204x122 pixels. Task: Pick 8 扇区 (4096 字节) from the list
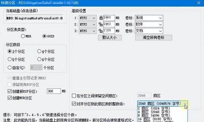(x=162, y=115)
